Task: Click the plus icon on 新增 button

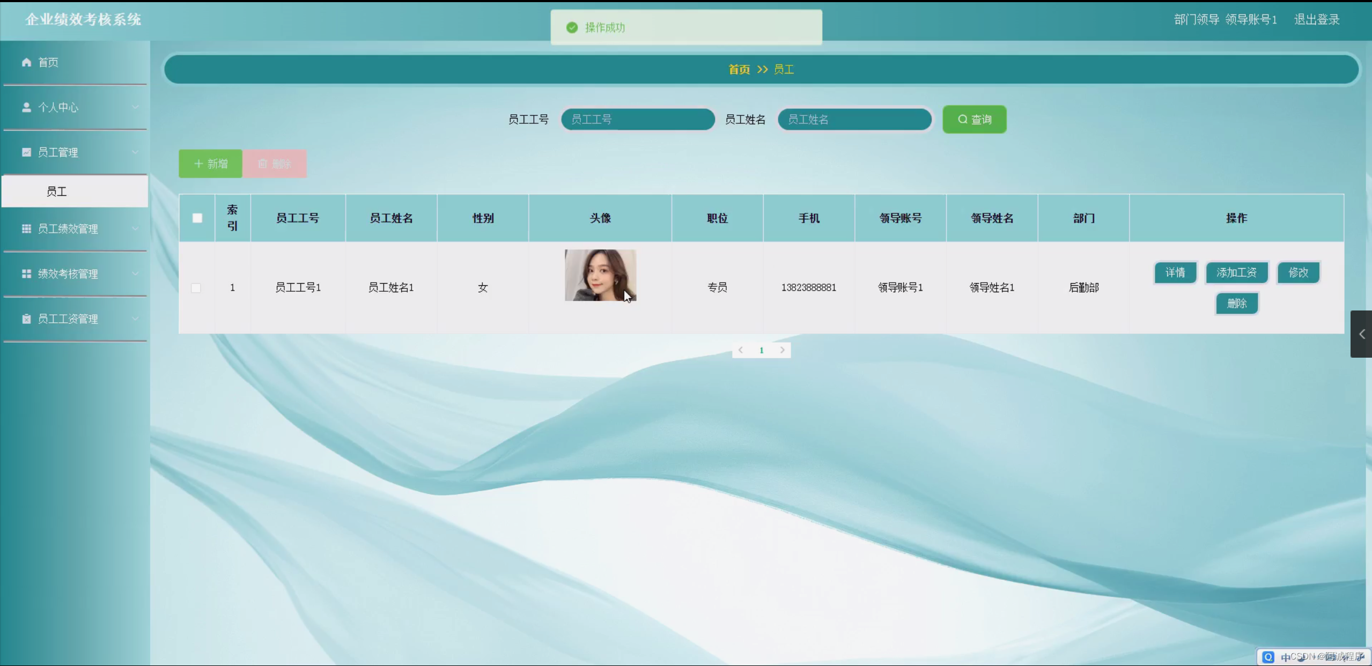Action: [x=198, y=164]
